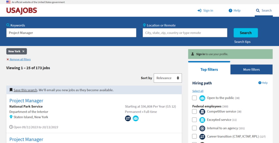279x143 pixels.
Task: Click the blue Search button
Action: (246, 33)
